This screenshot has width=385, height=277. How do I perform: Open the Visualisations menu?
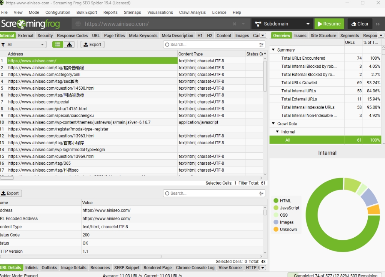tap(160, 12)
